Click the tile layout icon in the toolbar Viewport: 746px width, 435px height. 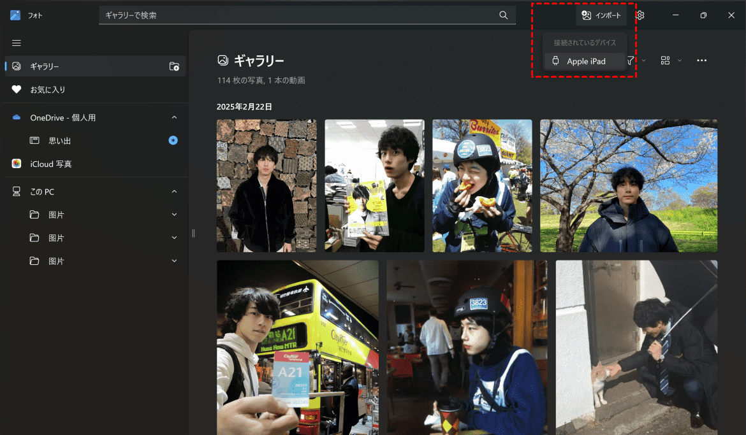point(665,60)
